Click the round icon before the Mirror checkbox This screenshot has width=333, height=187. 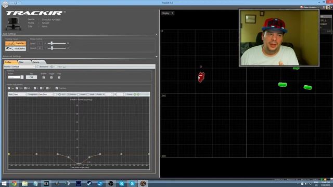60,94
